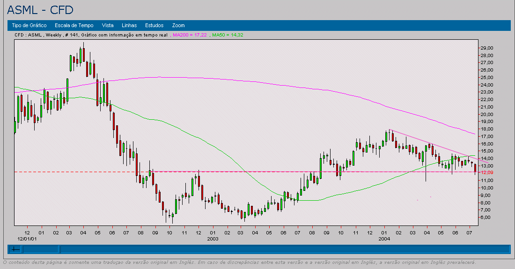Open the Linhas menu

[129, 25]
